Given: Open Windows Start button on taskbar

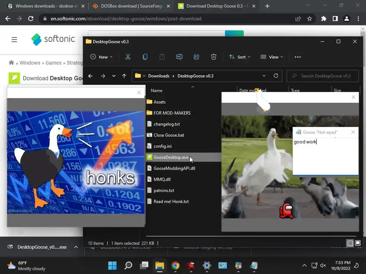Looking at the screenshot, I should pyautogui.click(x=112, y=265).
